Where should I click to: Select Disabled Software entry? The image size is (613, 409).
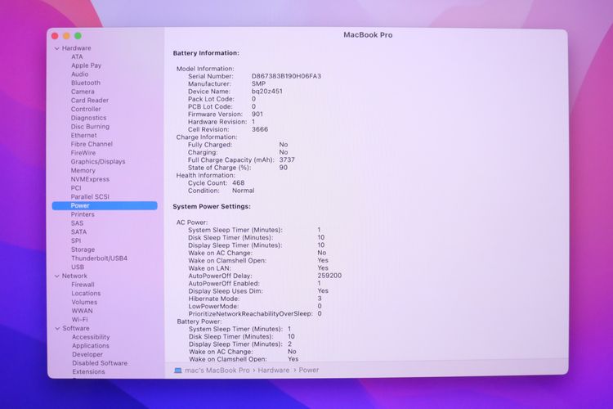100,363
